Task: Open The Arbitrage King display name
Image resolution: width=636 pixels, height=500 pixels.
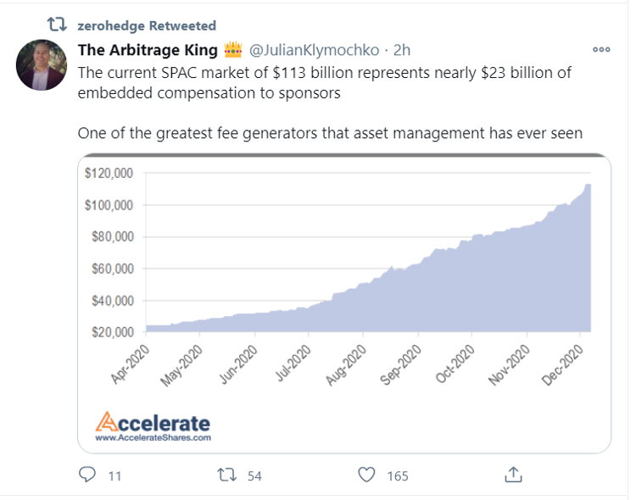Action: (147, 49)
